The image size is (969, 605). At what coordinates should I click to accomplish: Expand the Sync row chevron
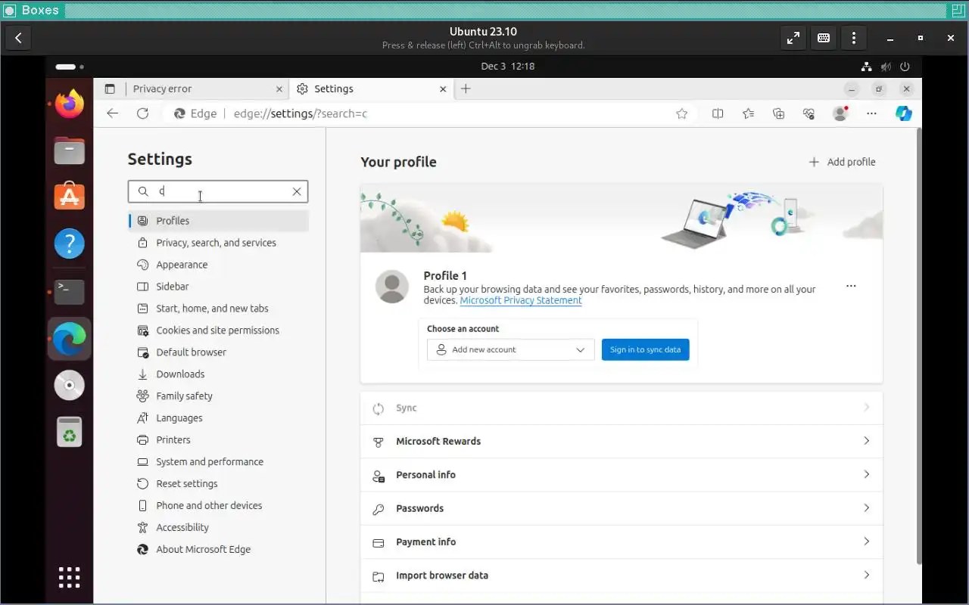(867, 408)
